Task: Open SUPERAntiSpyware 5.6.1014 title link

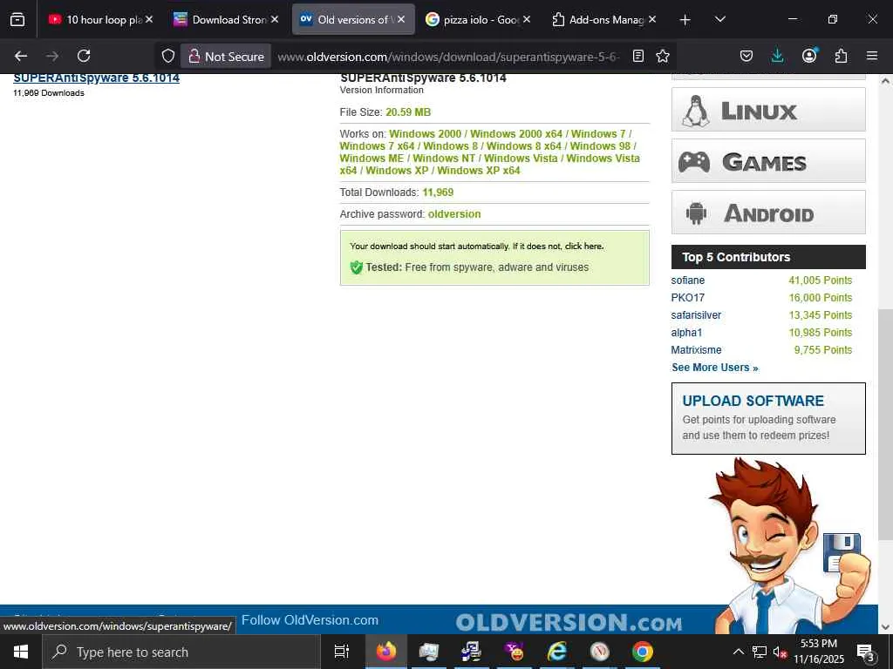Action: tap(96, 78)
